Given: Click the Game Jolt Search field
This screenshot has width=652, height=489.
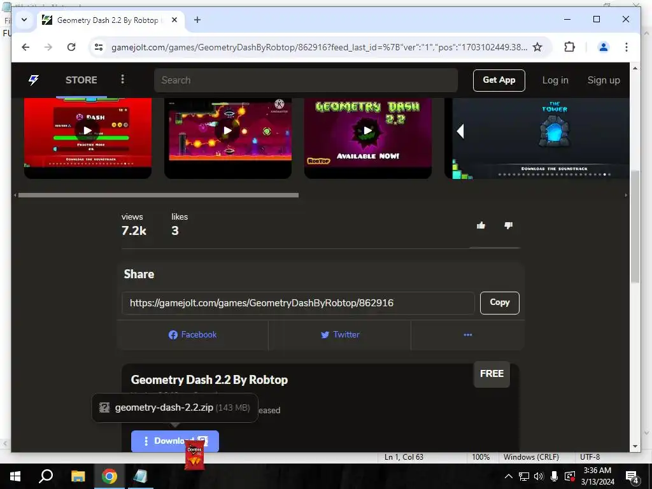Looking at the screenshot, I should point(306,80).
